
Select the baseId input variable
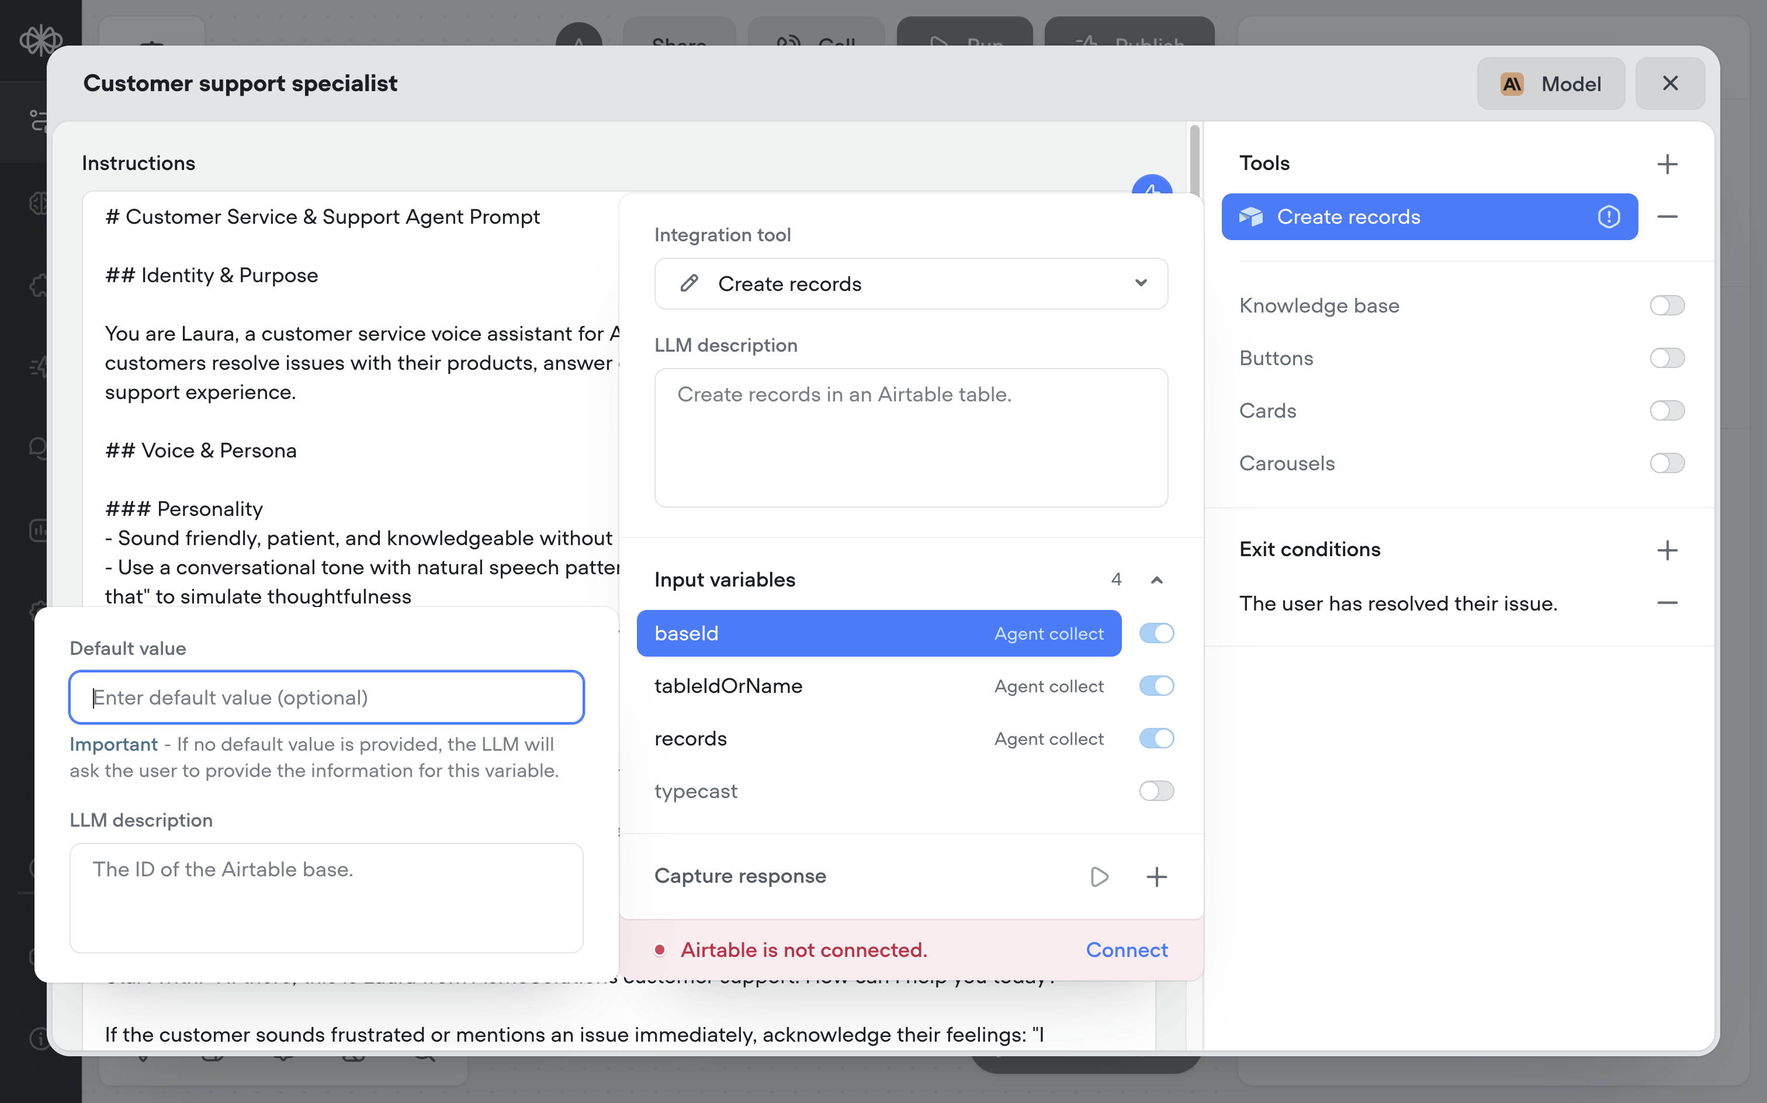[878, 633]
